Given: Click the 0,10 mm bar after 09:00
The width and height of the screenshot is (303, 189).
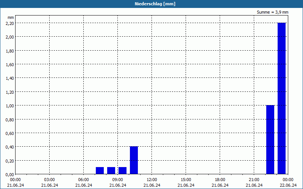Looking at the screenshot, I should point(122,171).
